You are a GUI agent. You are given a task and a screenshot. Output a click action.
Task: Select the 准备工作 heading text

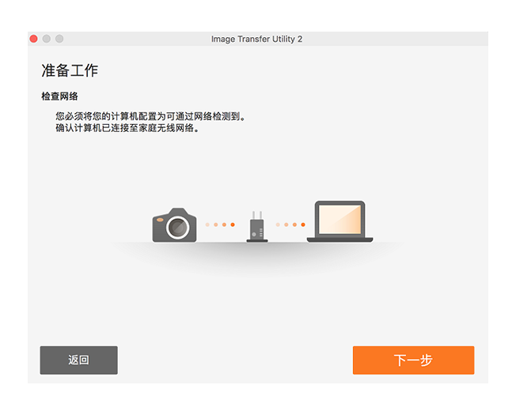point(70,70)
